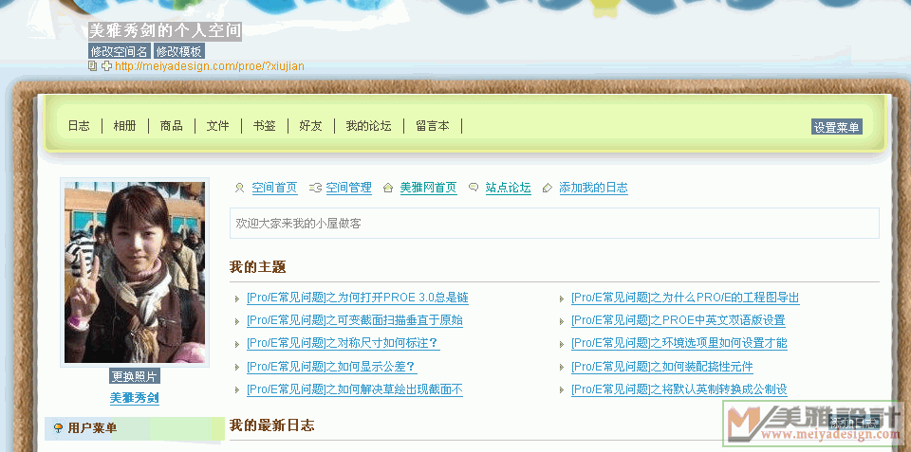Viewport: 911px width, 452px height.
Task: Click the 美雅秀剑的个人空间 page title
Action: point(165,30)
